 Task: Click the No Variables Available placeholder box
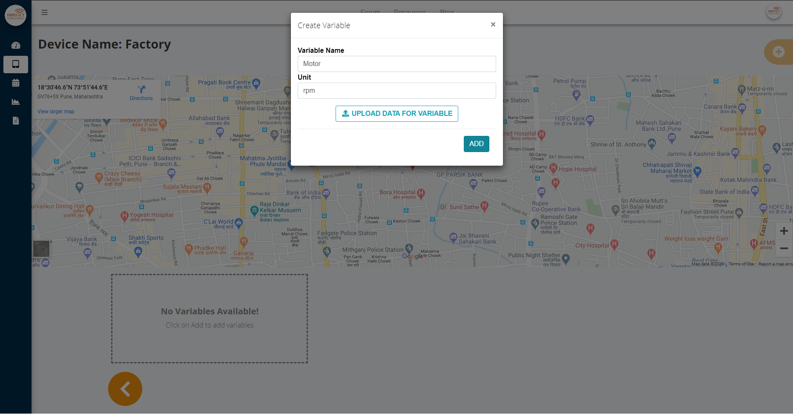(210, 319)
